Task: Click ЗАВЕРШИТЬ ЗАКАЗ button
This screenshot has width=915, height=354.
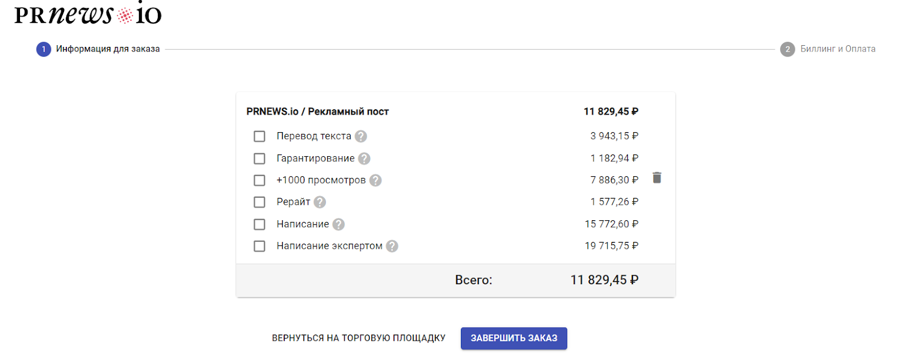Action: [514, 338]
